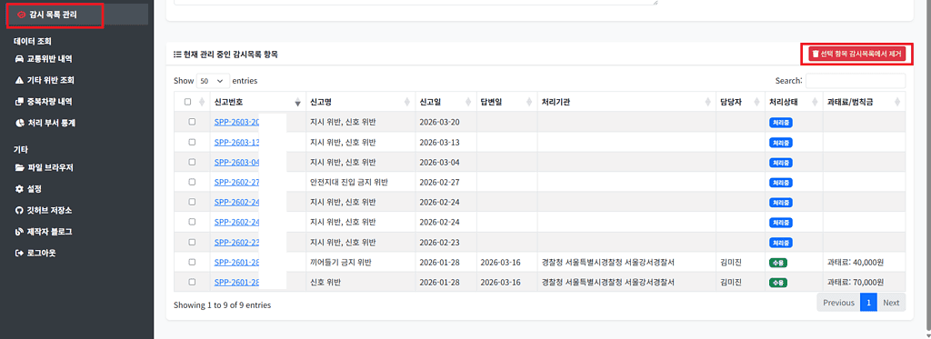Screen dimensions: 931x339
Task: Open report link SPP-2602-27
Action: pyautogui.click(x=237, y=182)
